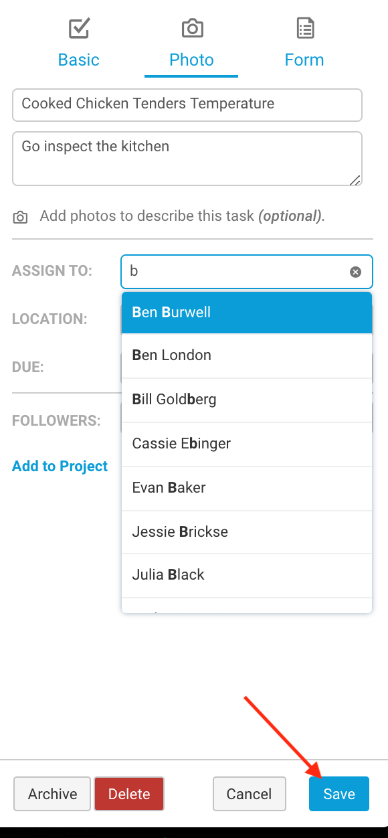Click the Add to Project link

[x=60, y=466]
